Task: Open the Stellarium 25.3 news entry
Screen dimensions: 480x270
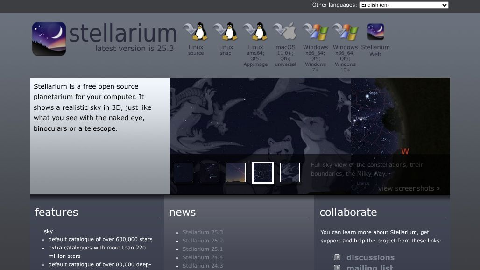Action: (203, 232)
